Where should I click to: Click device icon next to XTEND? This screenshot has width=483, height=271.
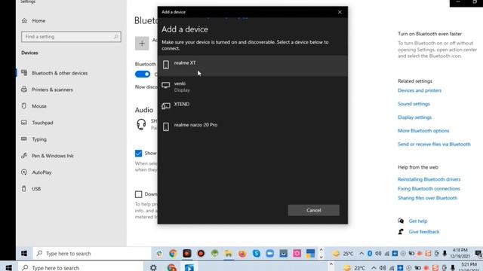pyautogui.click(x=166, y=106)
